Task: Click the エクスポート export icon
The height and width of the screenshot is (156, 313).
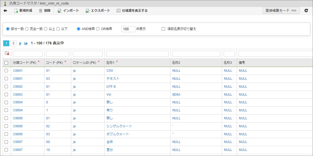Action: [87, 11]
